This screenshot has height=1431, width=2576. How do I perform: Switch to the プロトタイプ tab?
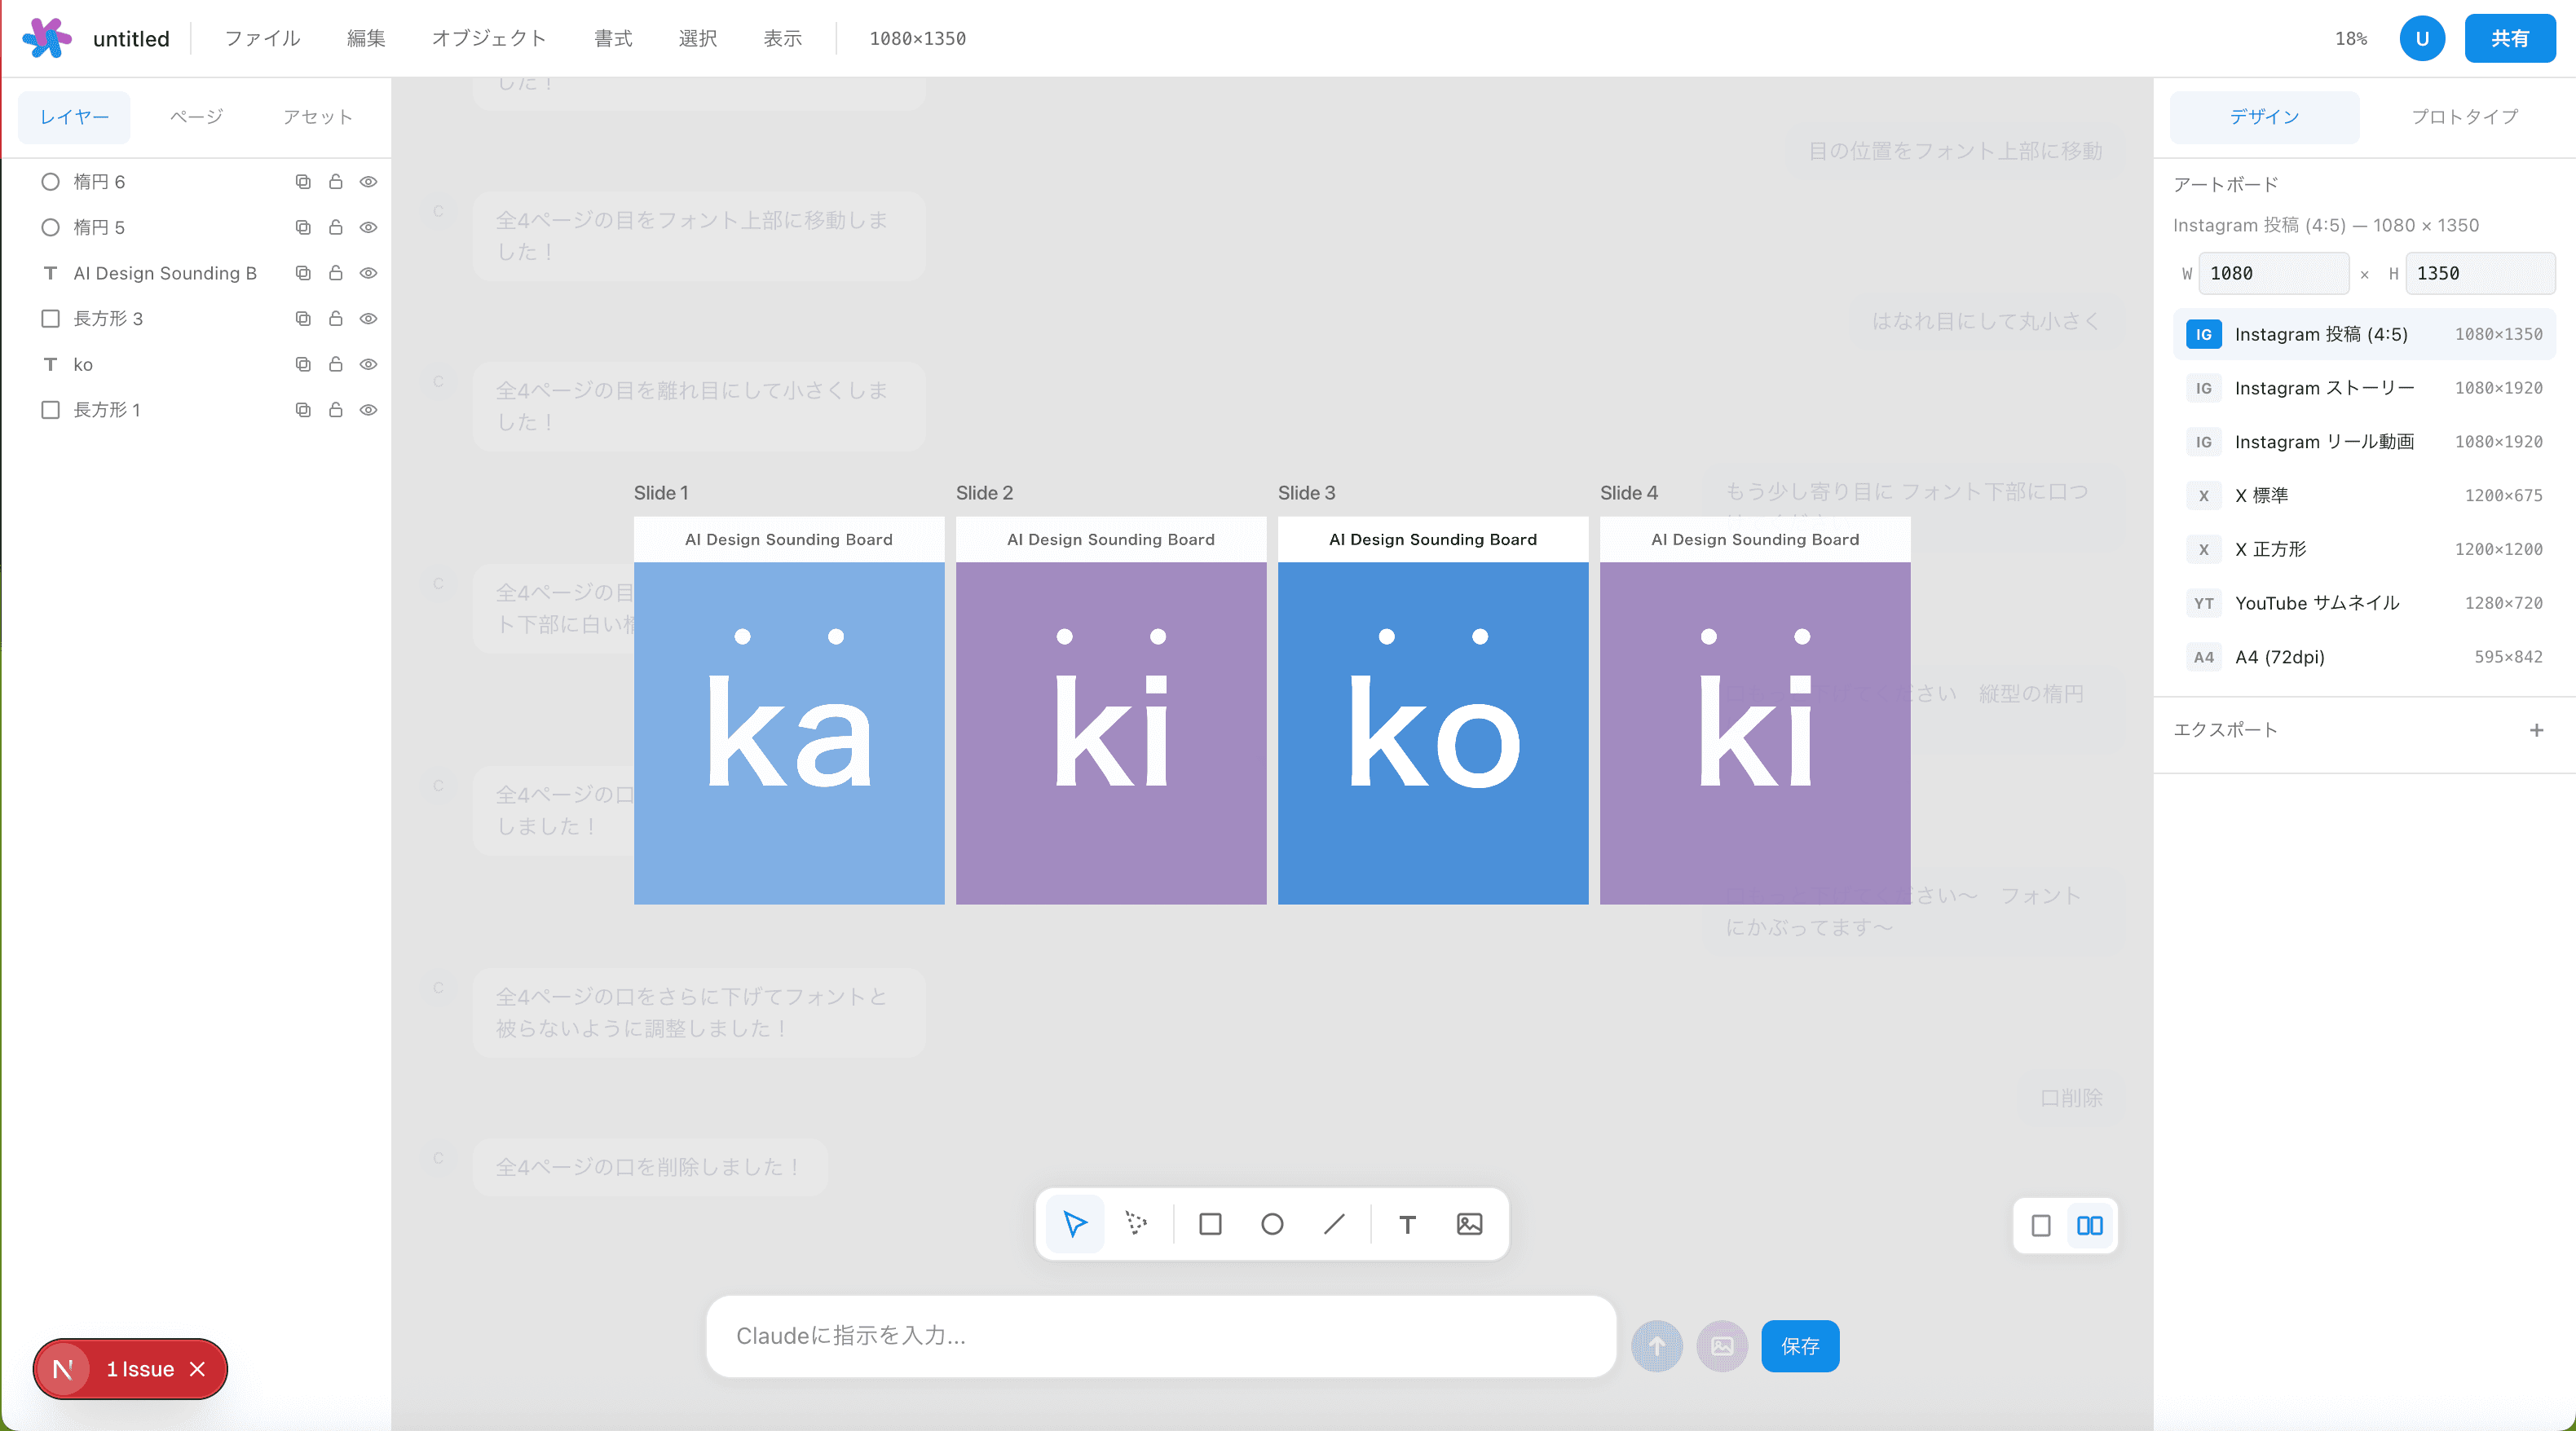[2464, 116]
